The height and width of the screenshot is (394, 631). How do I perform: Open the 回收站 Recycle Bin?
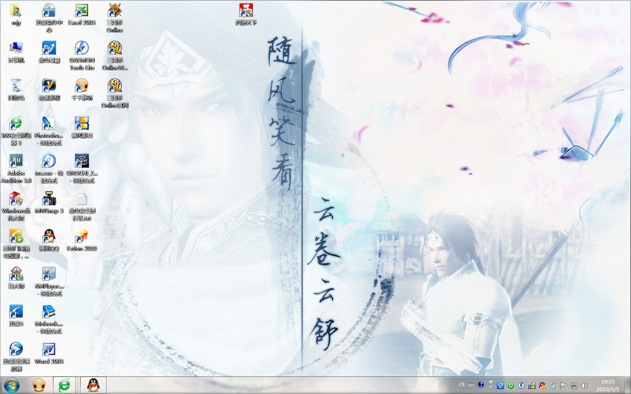coord(16,90)
